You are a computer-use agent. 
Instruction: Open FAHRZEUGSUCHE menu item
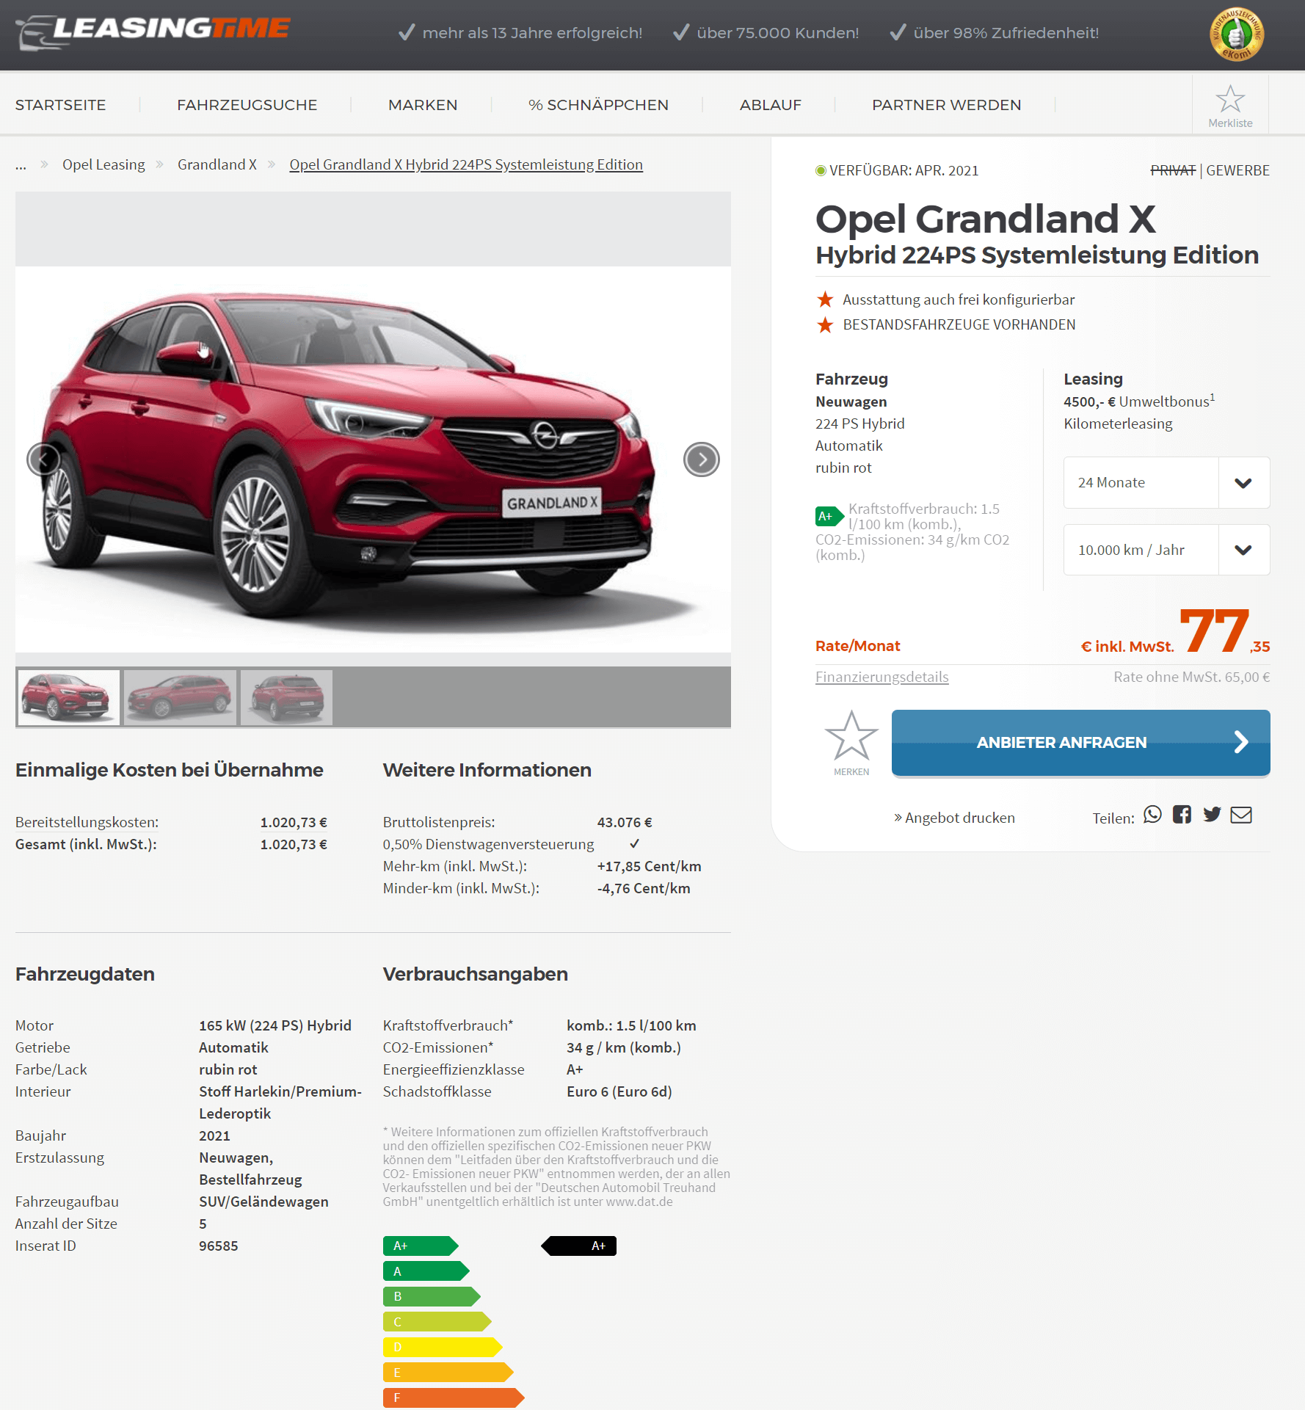click(247, 105)
